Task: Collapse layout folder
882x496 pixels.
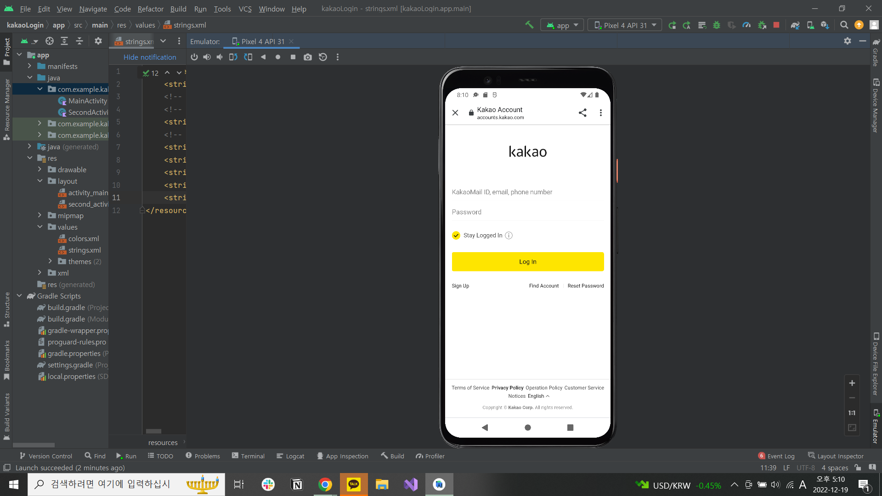Action: tap(40, 181)
